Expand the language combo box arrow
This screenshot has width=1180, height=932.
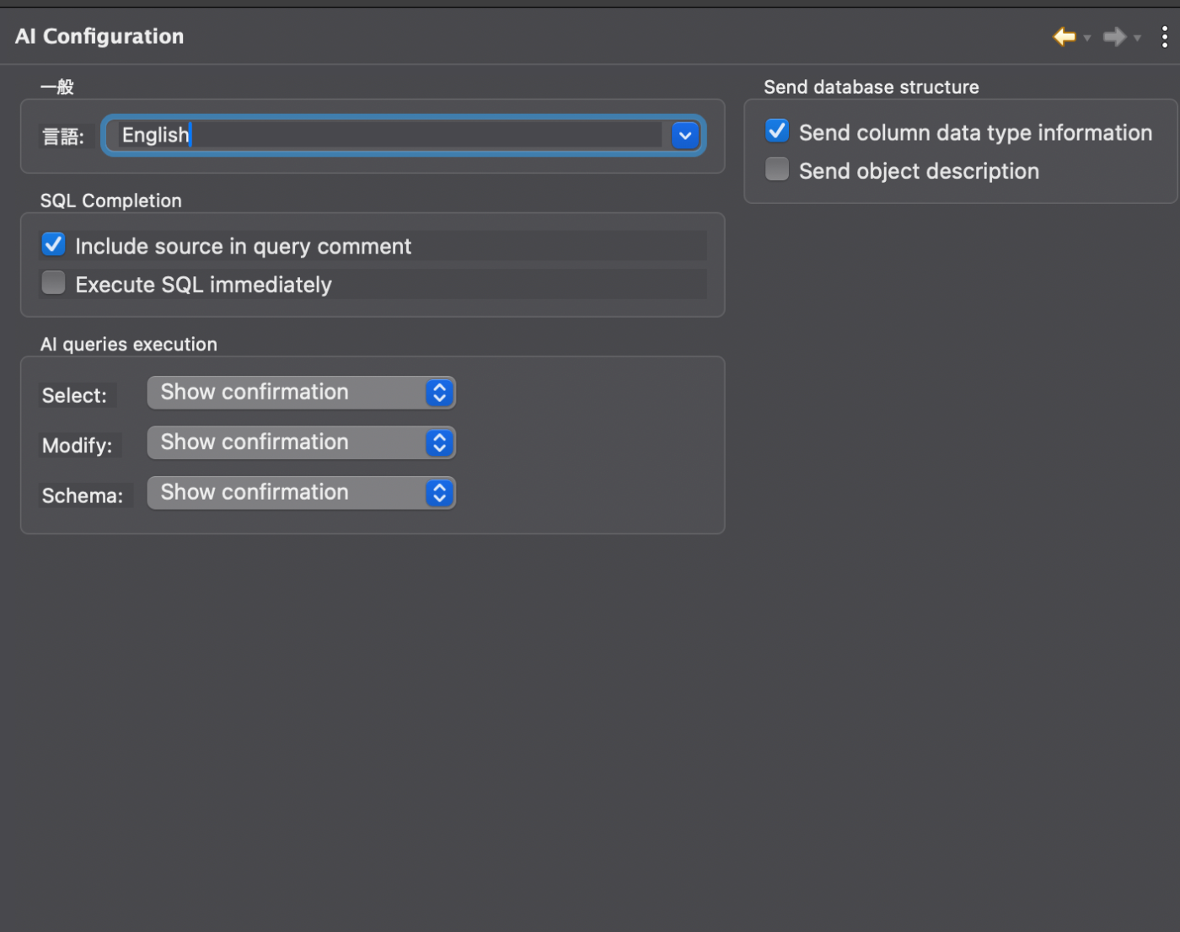(x=685, y=135)
